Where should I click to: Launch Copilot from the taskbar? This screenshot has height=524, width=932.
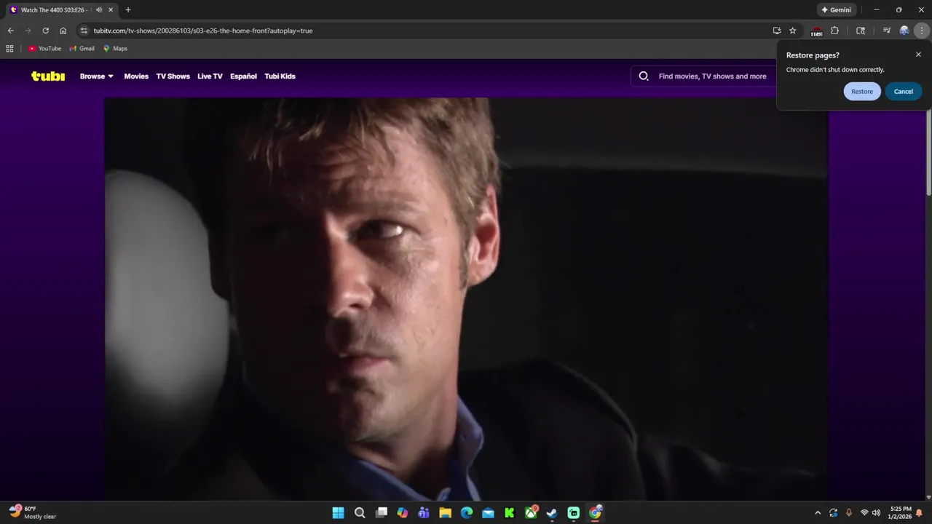click(x=403, y=512)
